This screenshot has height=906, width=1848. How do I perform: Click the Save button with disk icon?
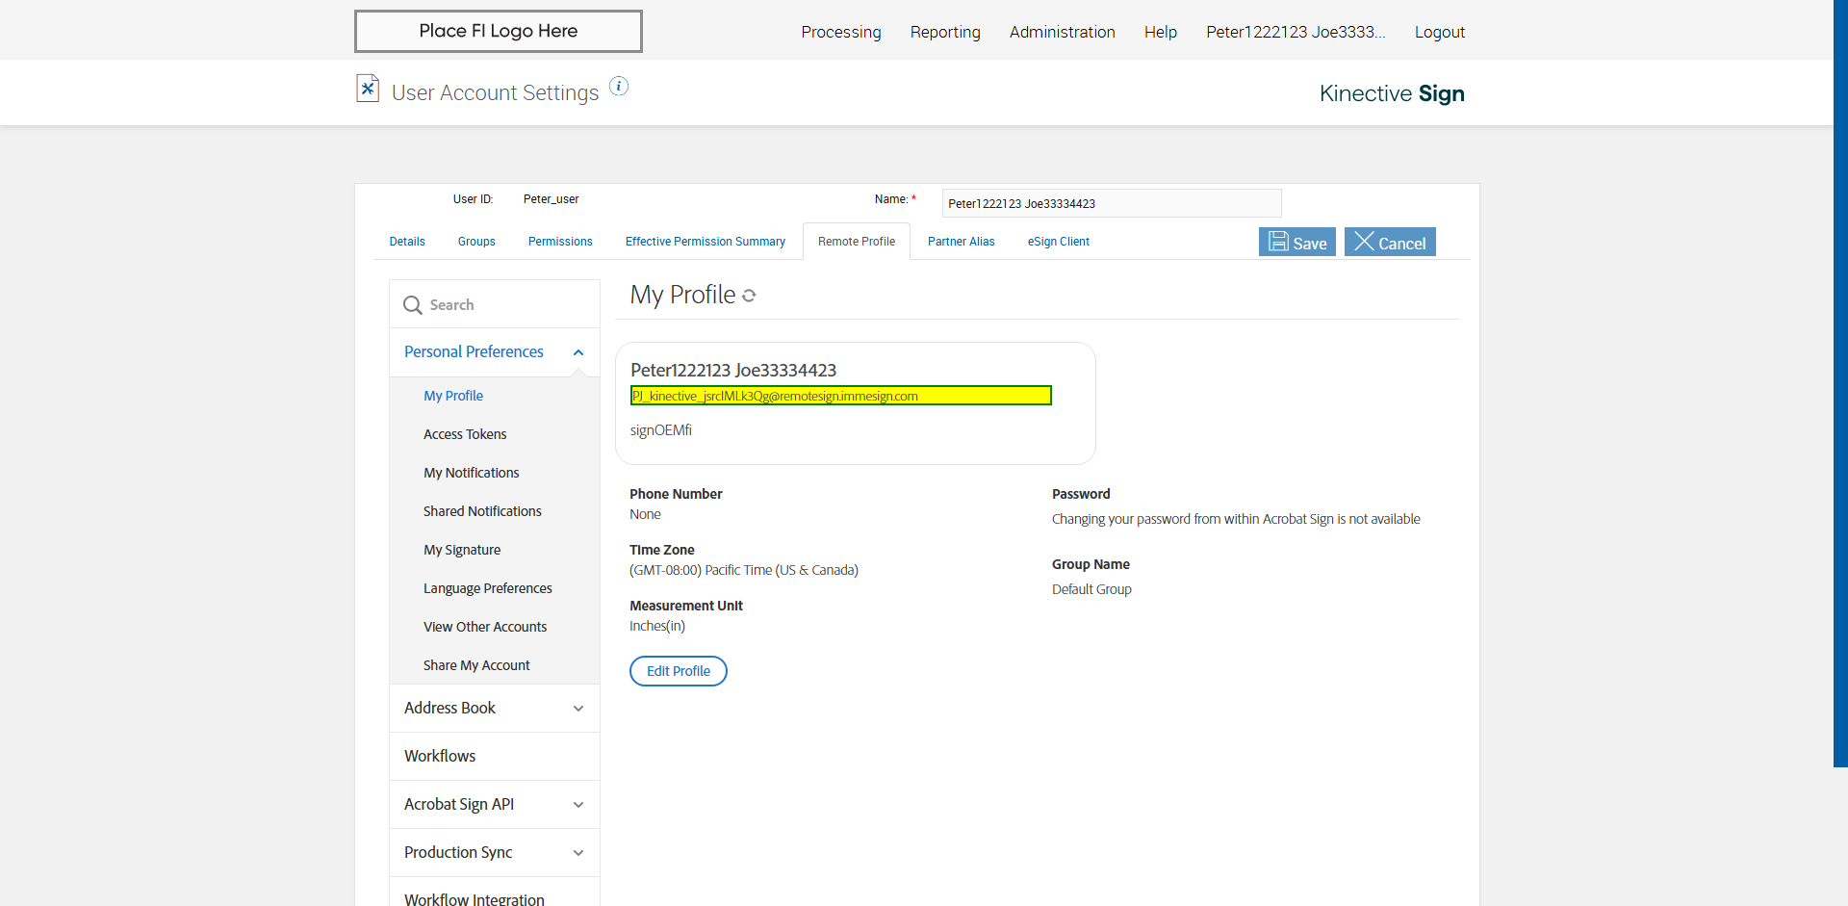1296,243
